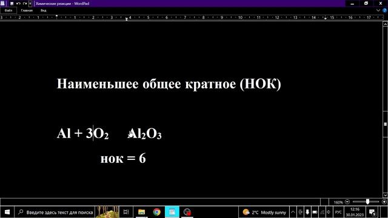Click the right indent marker on ruler
Image resolution: width=388 pixels, height=218 pixels.
click(x=326, y=18)
